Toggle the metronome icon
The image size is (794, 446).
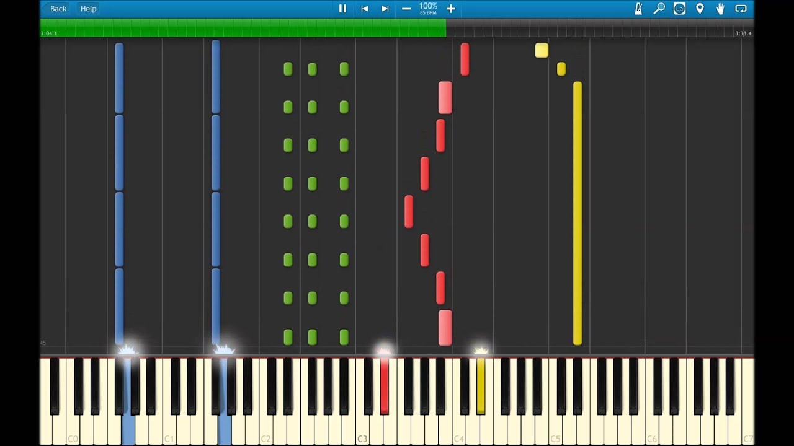click(x=638, y=9)
